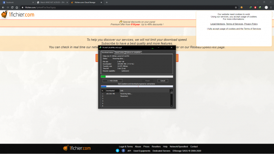Viewport: 274px width, 154px height.
Task: Accept cookies and Terms of Services
Action: pyautogui.click(x=234, y=29)
